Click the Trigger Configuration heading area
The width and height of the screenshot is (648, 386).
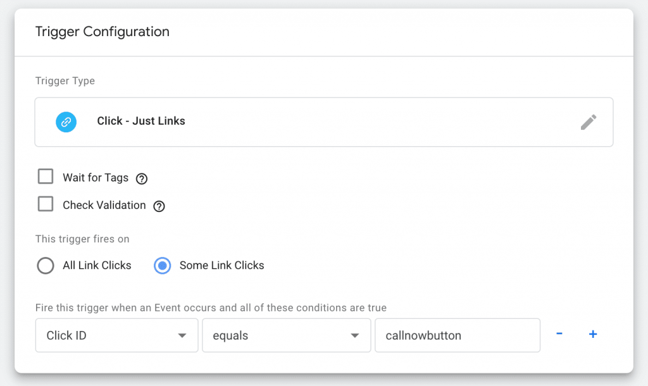[103, 32]
